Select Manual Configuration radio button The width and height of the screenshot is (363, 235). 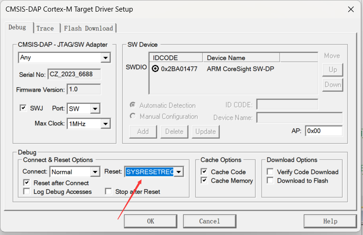(133, 116)
